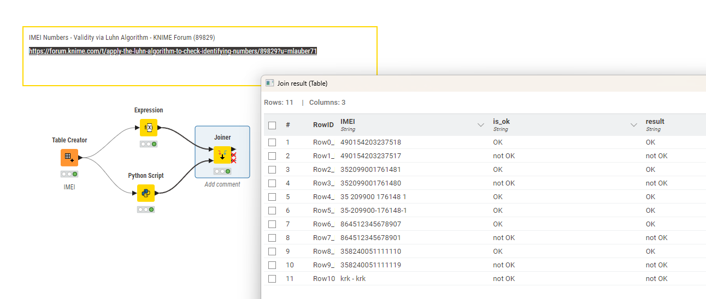Image resolution: width=706 pixels, height=299 pixels.
Task: Click the Join result window title icon
Action: 270,83
